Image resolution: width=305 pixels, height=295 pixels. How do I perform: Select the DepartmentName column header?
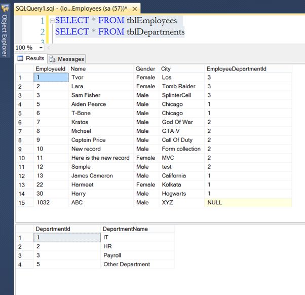pyautogui.click(x=137, y=229)
